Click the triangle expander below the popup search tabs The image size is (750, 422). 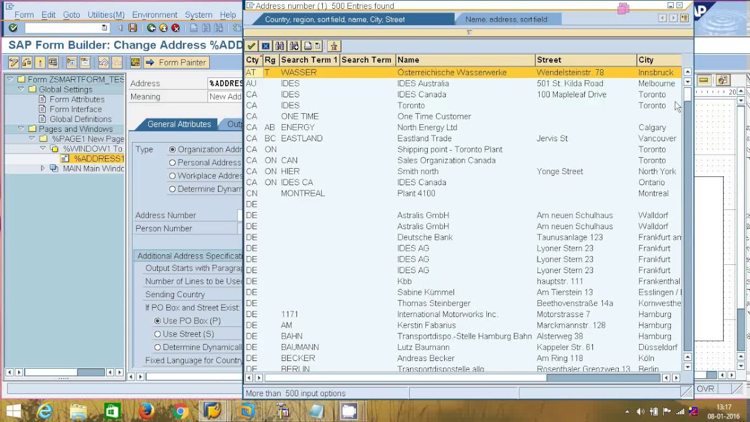(x=469, y=32)
